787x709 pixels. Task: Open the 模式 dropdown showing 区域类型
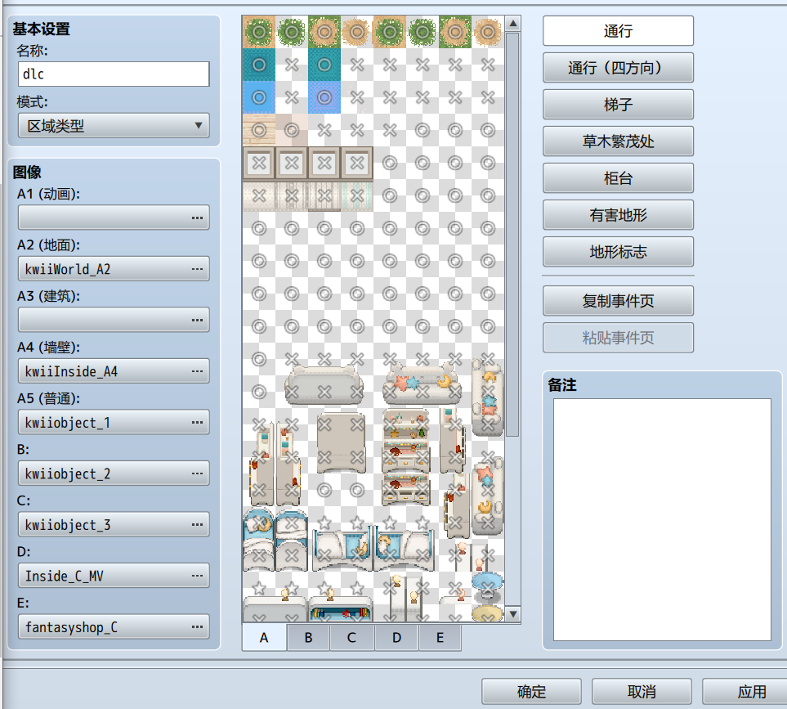tap(114, 126)
